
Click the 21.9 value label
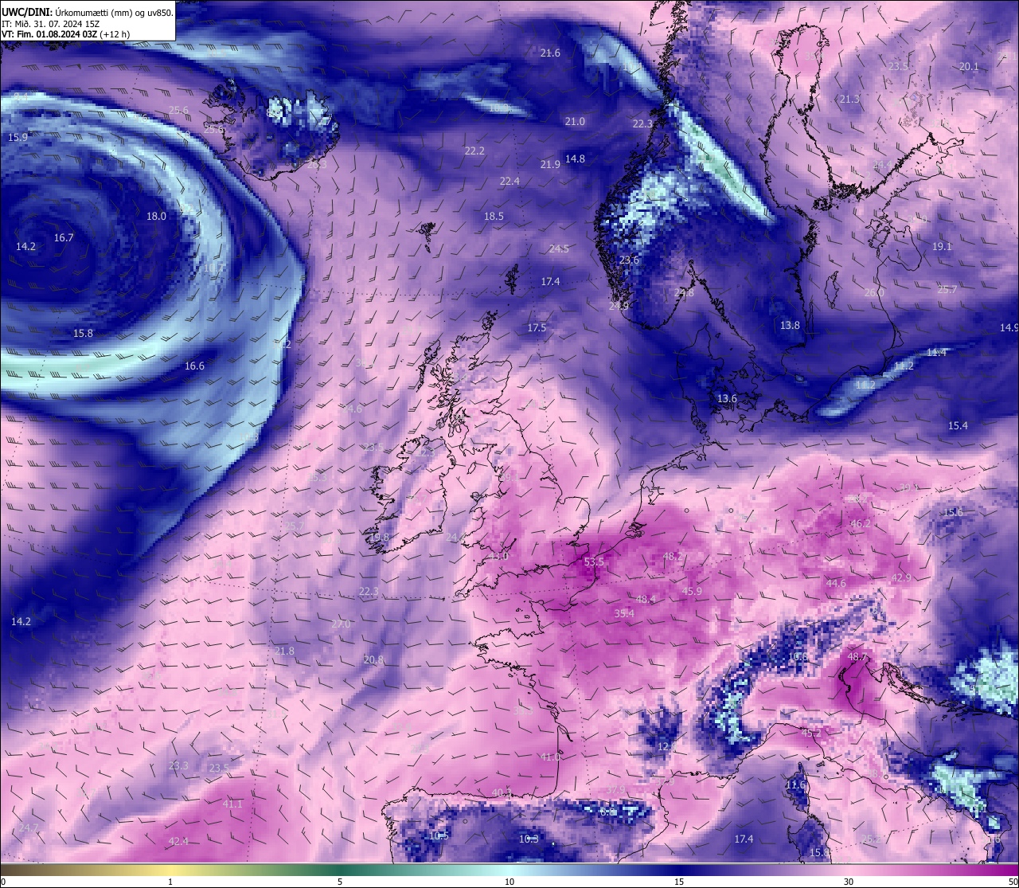coord(550,165)
